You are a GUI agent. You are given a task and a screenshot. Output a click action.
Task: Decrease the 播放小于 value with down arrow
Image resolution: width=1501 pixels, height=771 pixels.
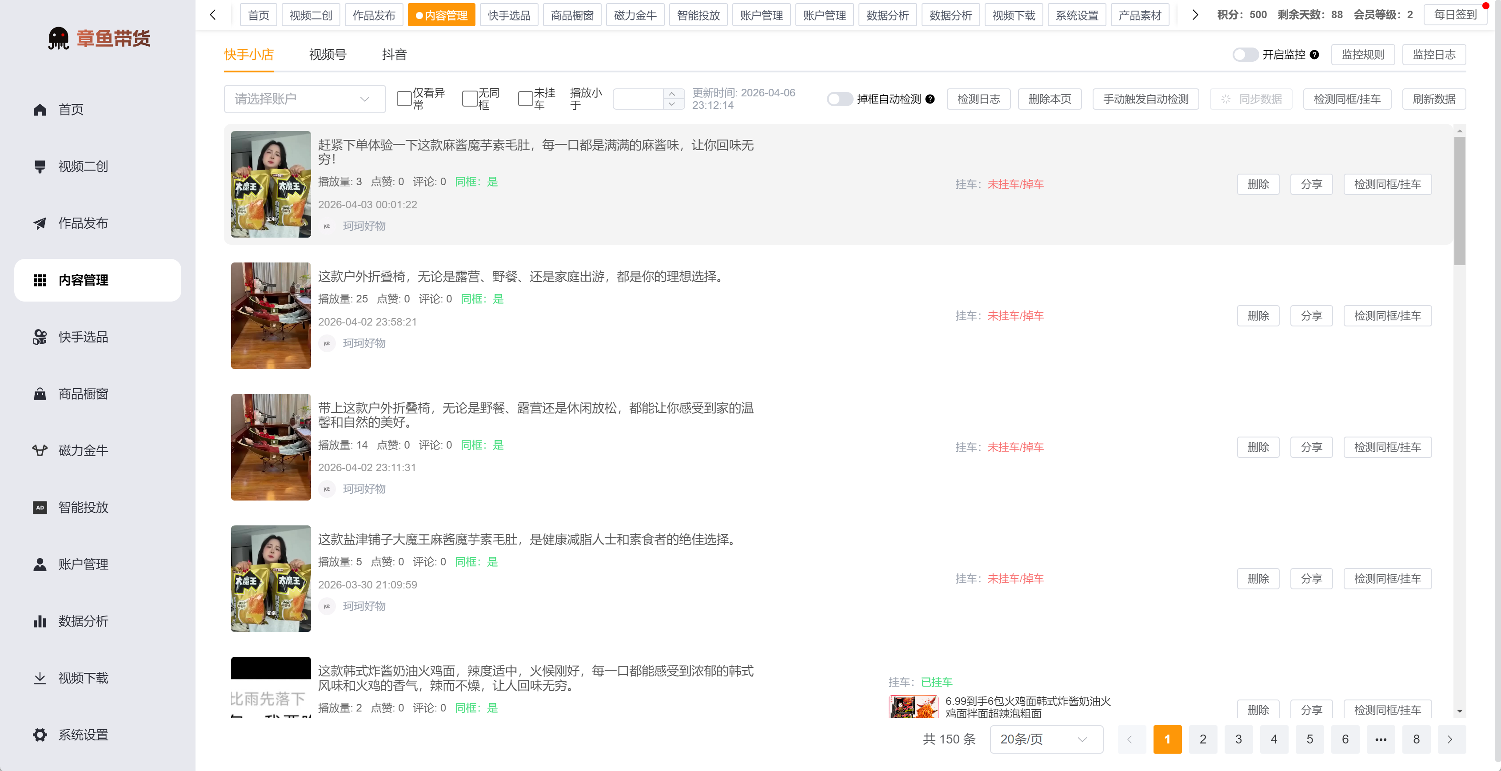tap(672, 104)
